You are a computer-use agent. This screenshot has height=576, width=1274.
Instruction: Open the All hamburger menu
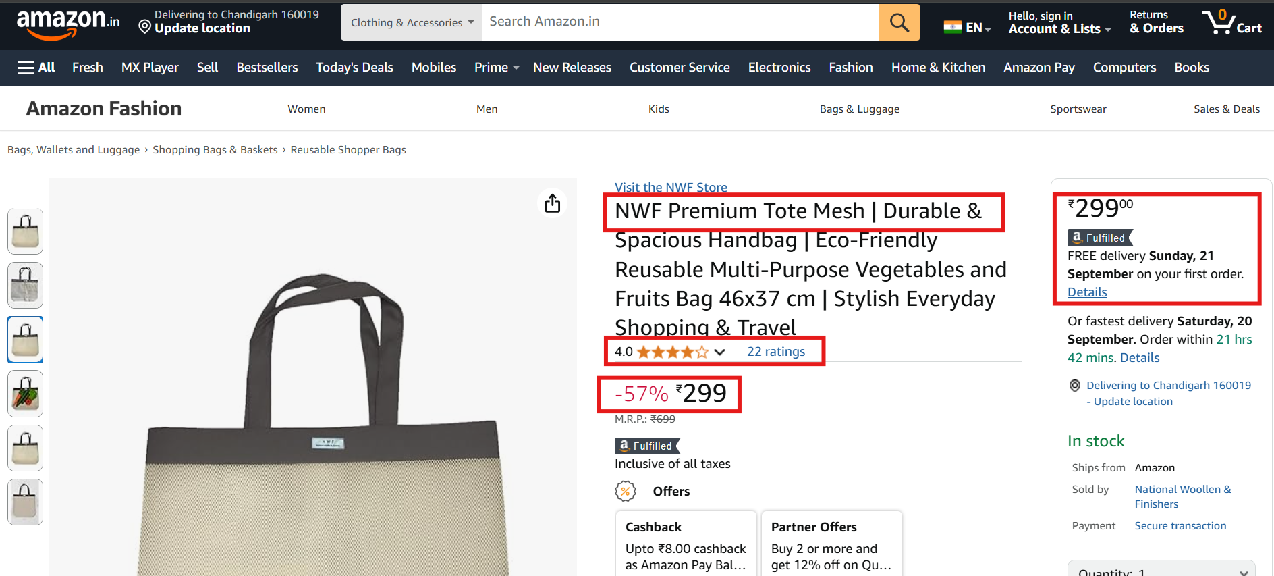36,68
